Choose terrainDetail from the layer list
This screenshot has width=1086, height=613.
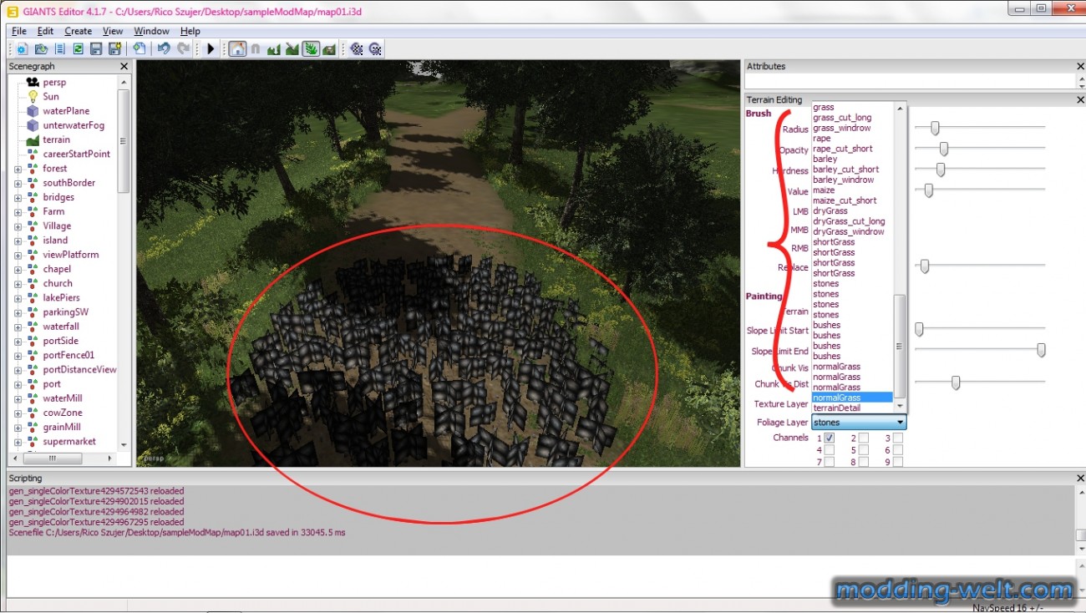coord(852,408)
